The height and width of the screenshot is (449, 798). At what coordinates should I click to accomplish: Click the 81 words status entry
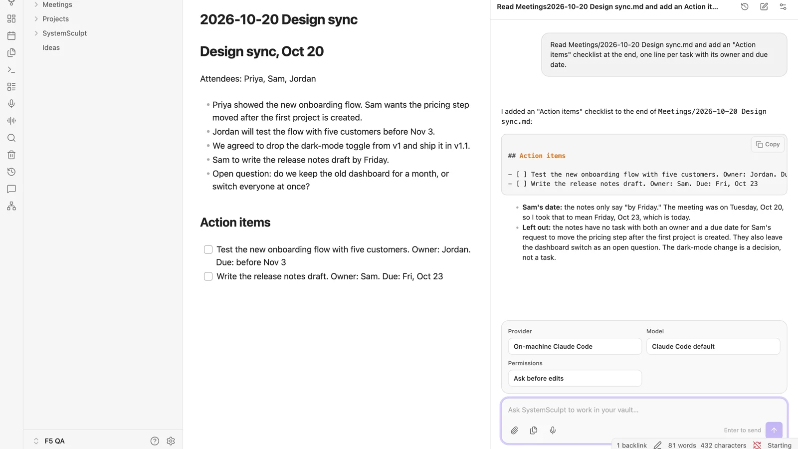[x=682, y=445]
